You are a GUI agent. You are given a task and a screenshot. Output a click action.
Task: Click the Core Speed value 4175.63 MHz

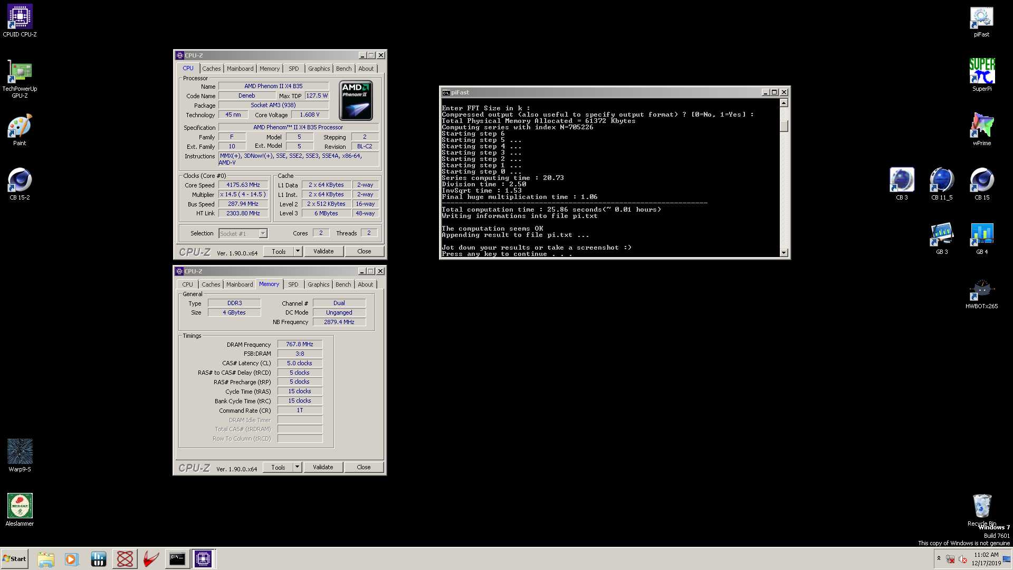243,185
